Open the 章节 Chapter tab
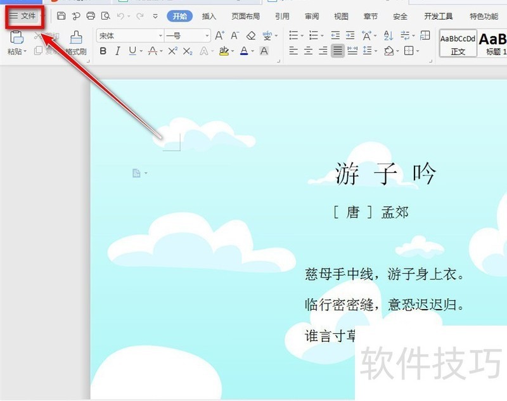This screenshot has height=401, width=507. click(371, 16)
